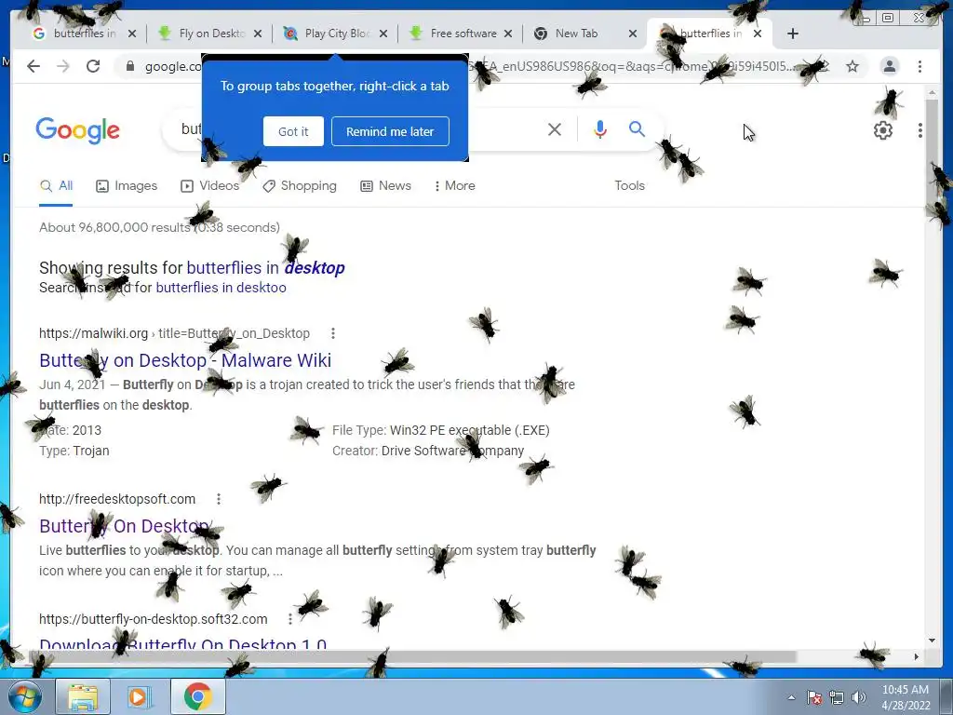
Task: Click the URL address bar
Action: tap(474, 66)
